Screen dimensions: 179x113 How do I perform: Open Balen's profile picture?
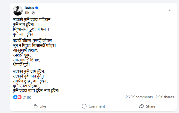pos(18,10)
